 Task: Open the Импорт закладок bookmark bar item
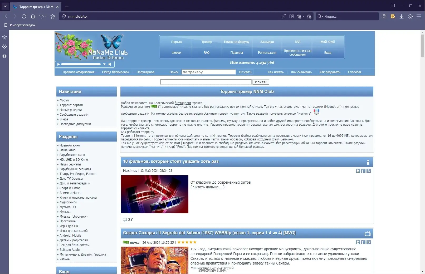click(20, 25)
